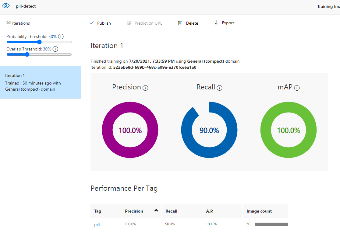Viewport: 340px width, 250px height.
Task: Open info icon beside Probability Threshold
Action: click(x=61, y=36)
